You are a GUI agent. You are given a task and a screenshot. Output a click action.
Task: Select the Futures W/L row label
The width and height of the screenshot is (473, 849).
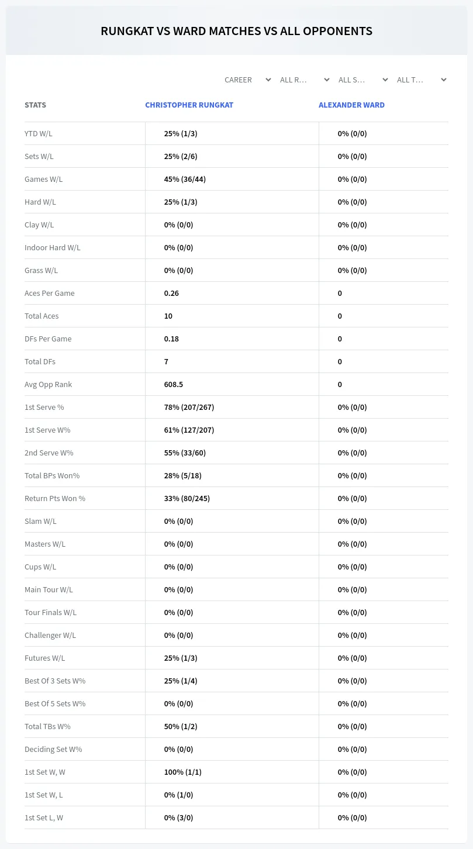tap(44, 658)
